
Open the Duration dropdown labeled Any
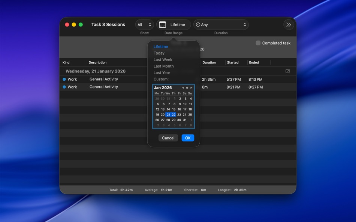click(221, 24)
